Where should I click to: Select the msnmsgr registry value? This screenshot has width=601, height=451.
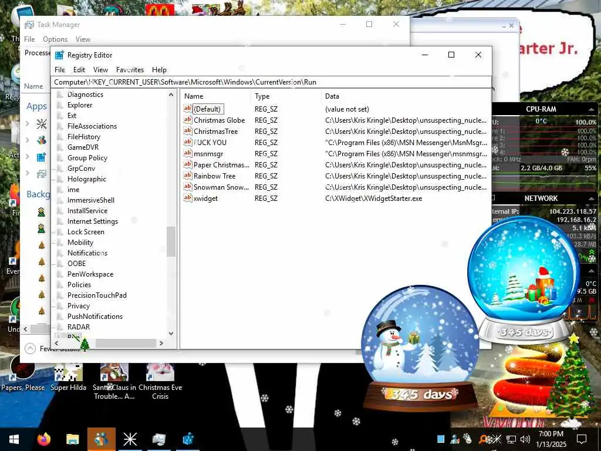pos(208,153)
